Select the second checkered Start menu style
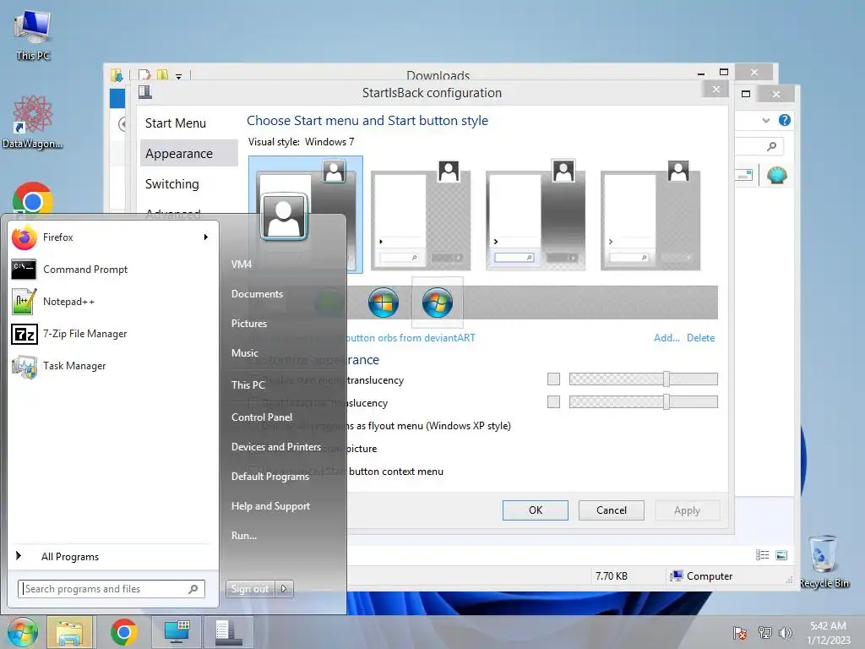The image size is (865, 649). [x=421, y=215]
